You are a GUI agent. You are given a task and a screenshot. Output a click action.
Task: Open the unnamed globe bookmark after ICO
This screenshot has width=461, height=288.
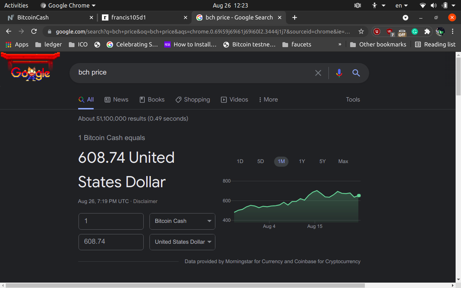pyautogui.click(x=97, y=45)
